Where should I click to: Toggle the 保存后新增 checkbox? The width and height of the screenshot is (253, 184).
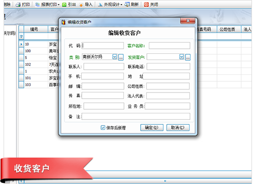(x=103, y=128)
